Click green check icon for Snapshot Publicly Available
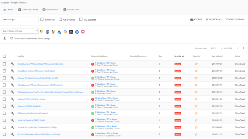Viewport: 248px width, 139px height. pyautogui.click(x=92, y=106)
